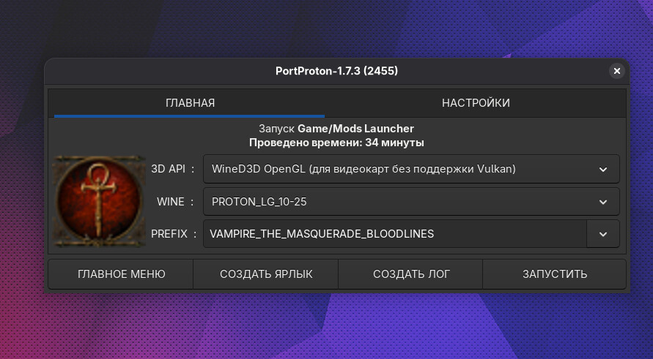Click the red ankh game icon
The width and height of the screenshot is (653, 359).
click(x=98, y=201)
